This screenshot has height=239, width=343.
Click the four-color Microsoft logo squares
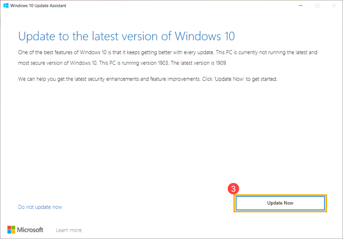(11, 230)
